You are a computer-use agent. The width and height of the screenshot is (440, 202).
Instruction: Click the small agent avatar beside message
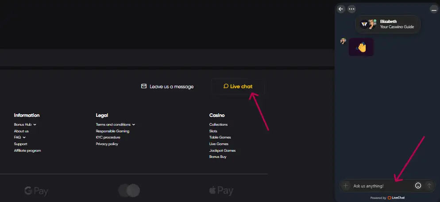pos(343,41)
